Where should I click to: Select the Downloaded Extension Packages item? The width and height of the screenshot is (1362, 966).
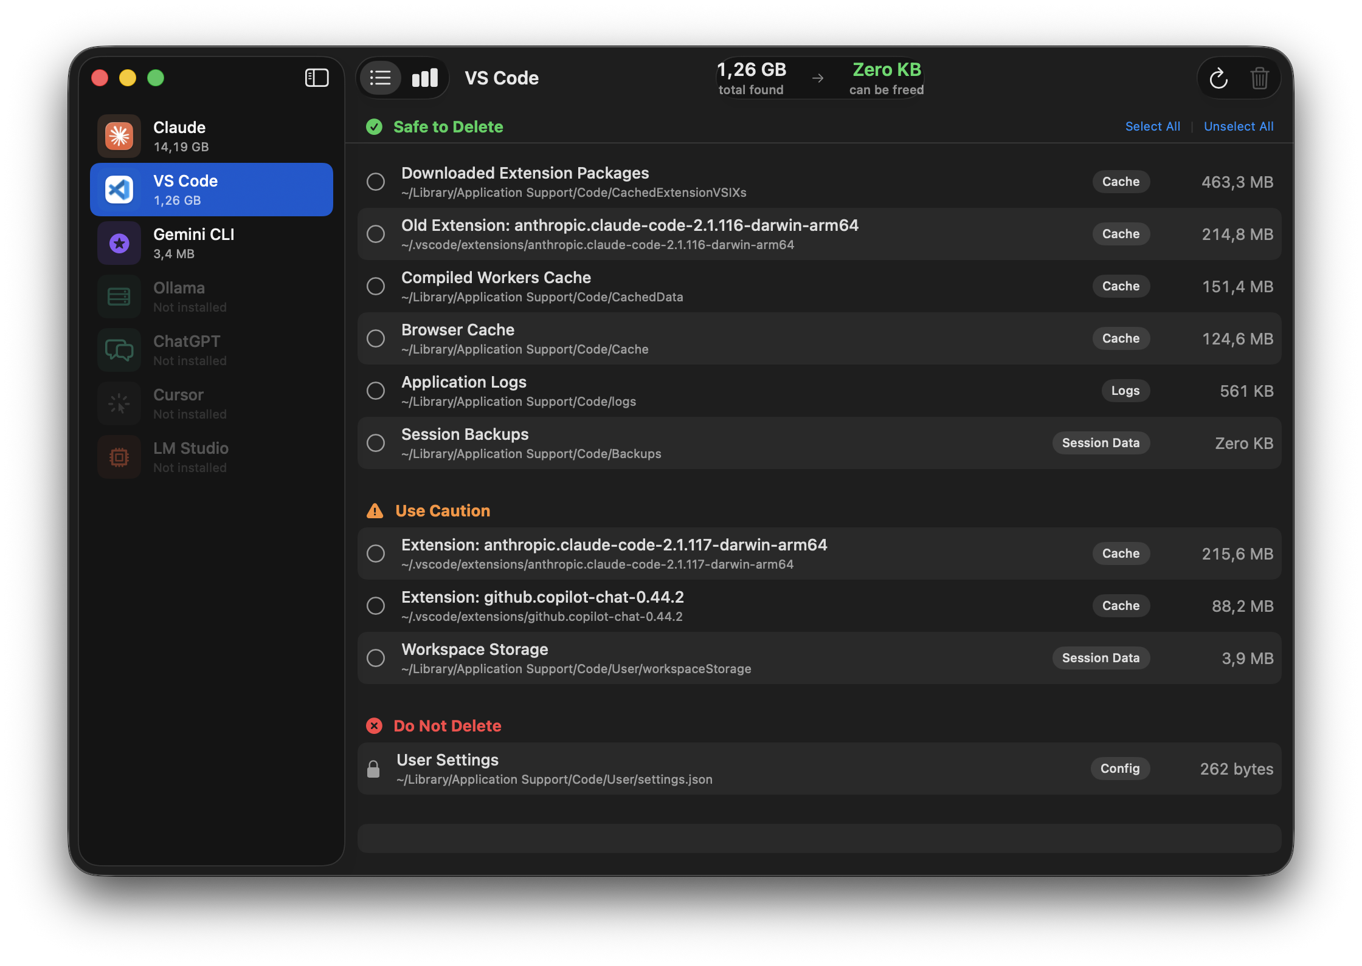[375, 182]
